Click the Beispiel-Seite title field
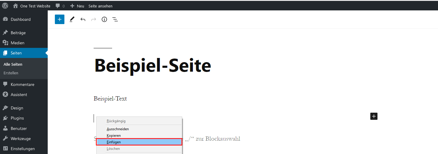 click(x=153, y=65)
